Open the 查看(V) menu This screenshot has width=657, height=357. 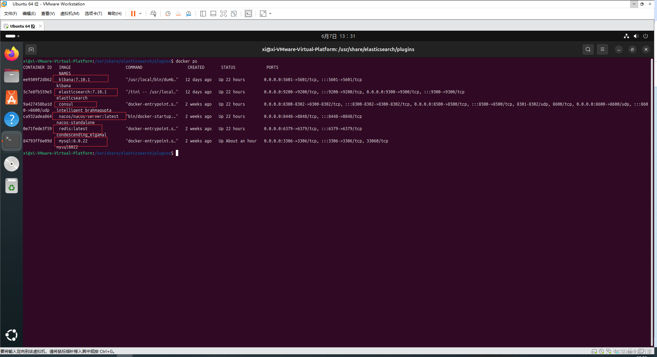(48, 14)
